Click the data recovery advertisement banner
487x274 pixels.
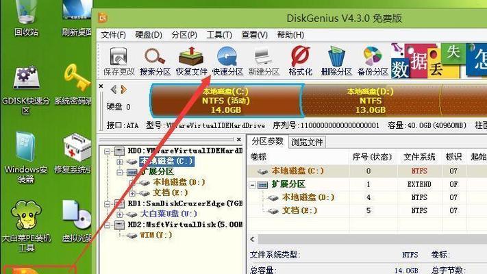coord(438,60)
